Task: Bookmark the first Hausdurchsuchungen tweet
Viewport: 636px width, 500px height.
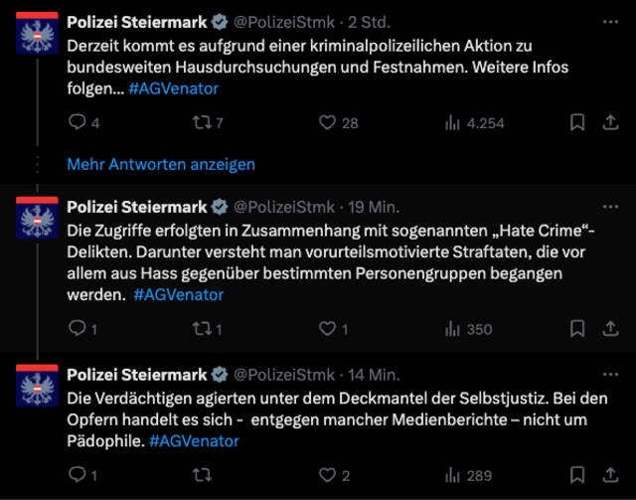Action: 577,123
